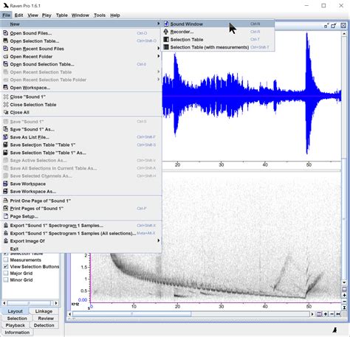This screenshot has height=337, width=350.
Task: Enable the Minor Grid checkbox
Action: 6,279
